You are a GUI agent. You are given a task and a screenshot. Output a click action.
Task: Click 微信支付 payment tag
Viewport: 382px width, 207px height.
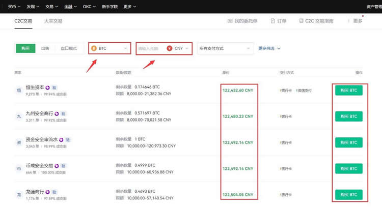[304, 91]
